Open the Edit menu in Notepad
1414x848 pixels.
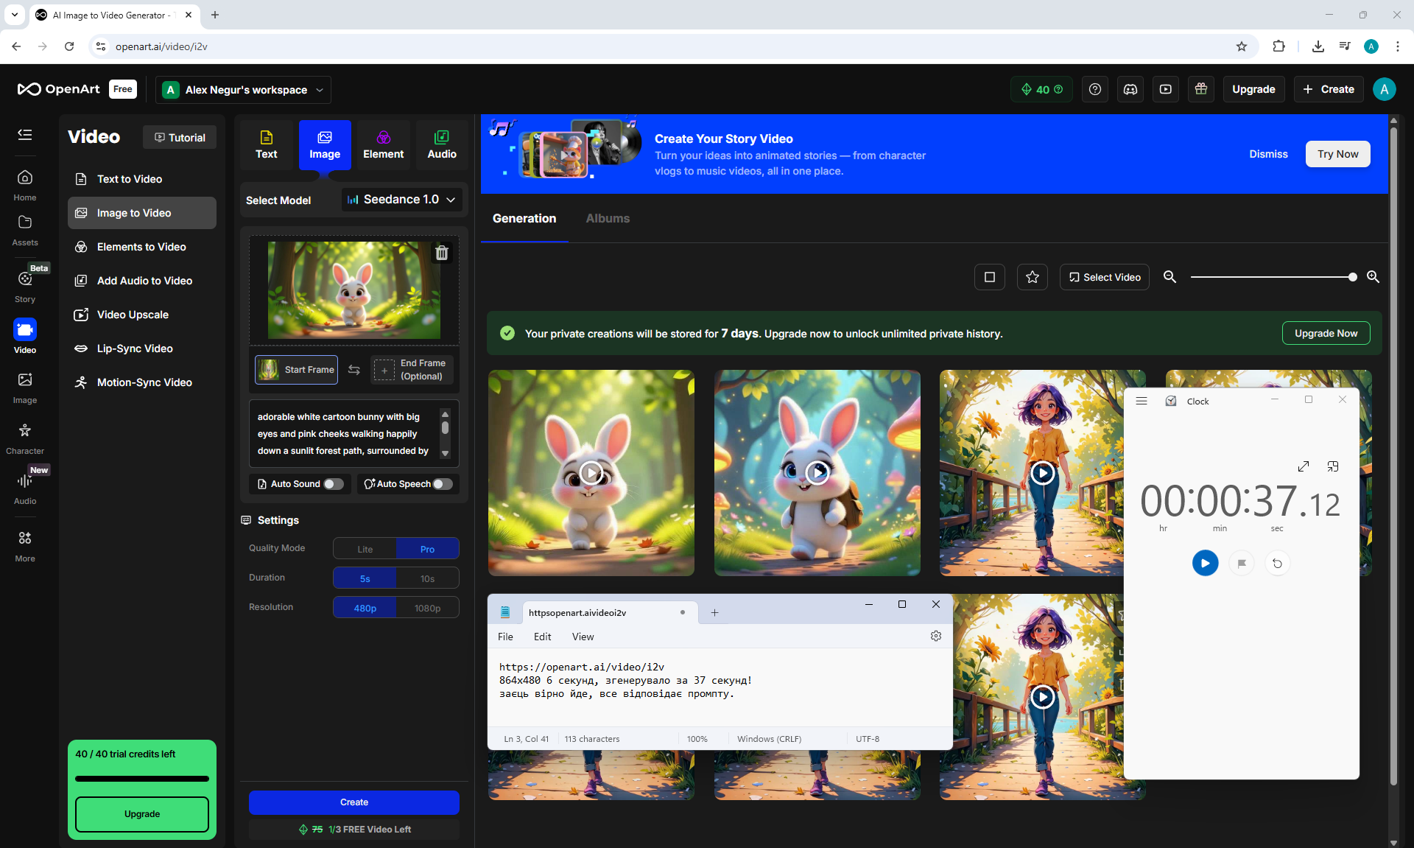(542, 637)
